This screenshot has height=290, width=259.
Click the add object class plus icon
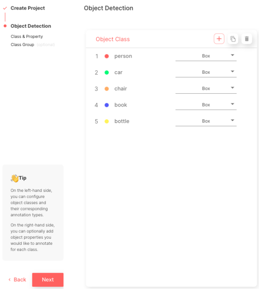219,39
